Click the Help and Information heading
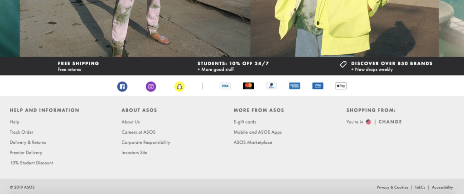The image size is (464, 194). tap(45, 110)
